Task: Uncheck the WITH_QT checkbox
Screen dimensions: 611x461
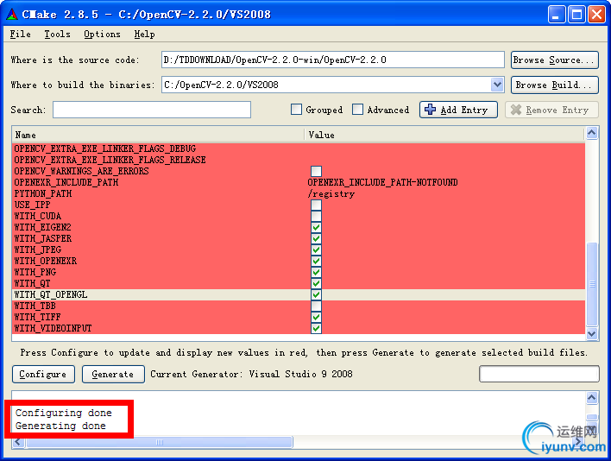Action: click(x=316, y=283)
